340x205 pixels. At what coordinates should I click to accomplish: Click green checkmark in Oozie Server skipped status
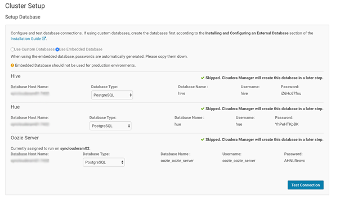click(203, 140)
